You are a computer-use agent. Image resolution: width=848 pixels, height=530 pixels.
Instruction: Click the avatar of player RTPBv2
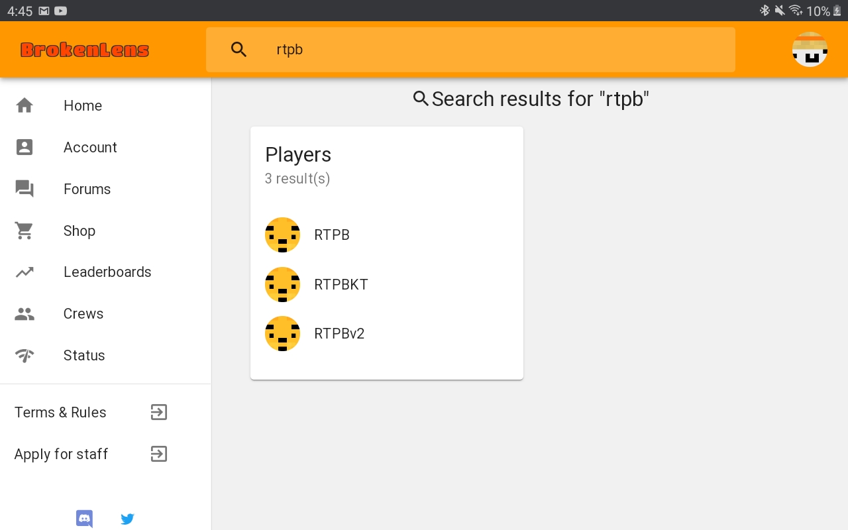point(282,333)
